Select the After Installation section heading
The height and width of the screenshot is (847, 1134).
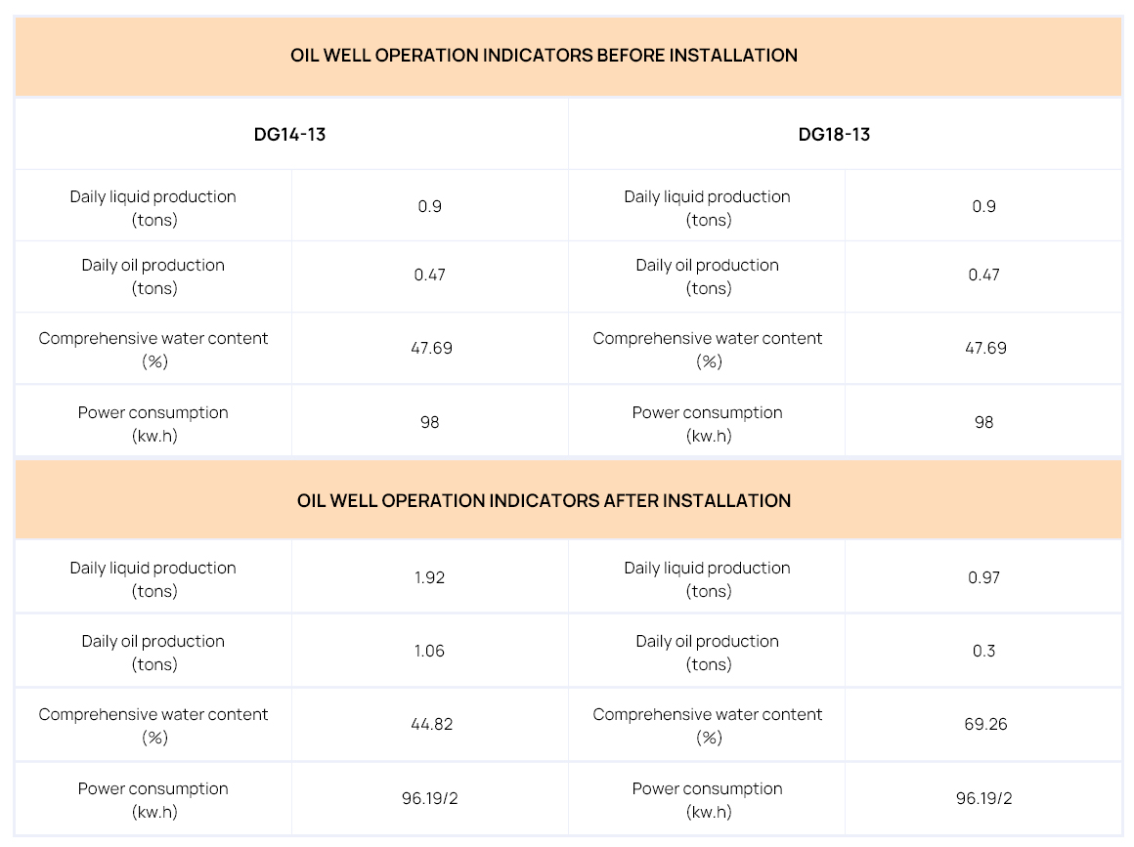[544, 501]
